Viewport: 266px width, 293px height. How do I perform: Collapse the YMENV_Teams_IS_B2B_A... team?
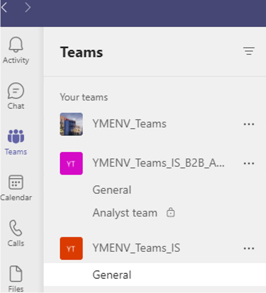(x=158, y=163)
